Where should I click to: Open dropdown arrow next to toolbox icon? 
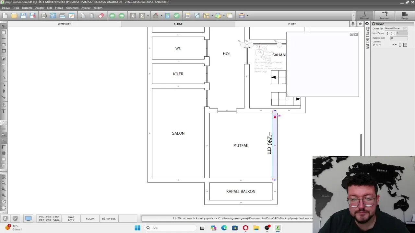click(247, 16)
